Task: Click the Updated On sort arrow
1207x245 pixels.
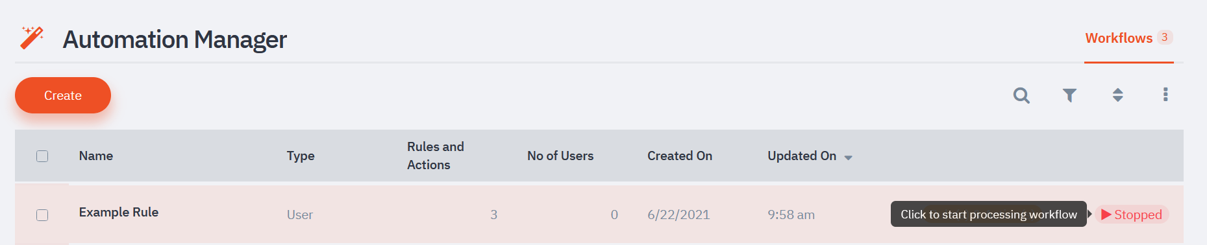Action: 848,157
